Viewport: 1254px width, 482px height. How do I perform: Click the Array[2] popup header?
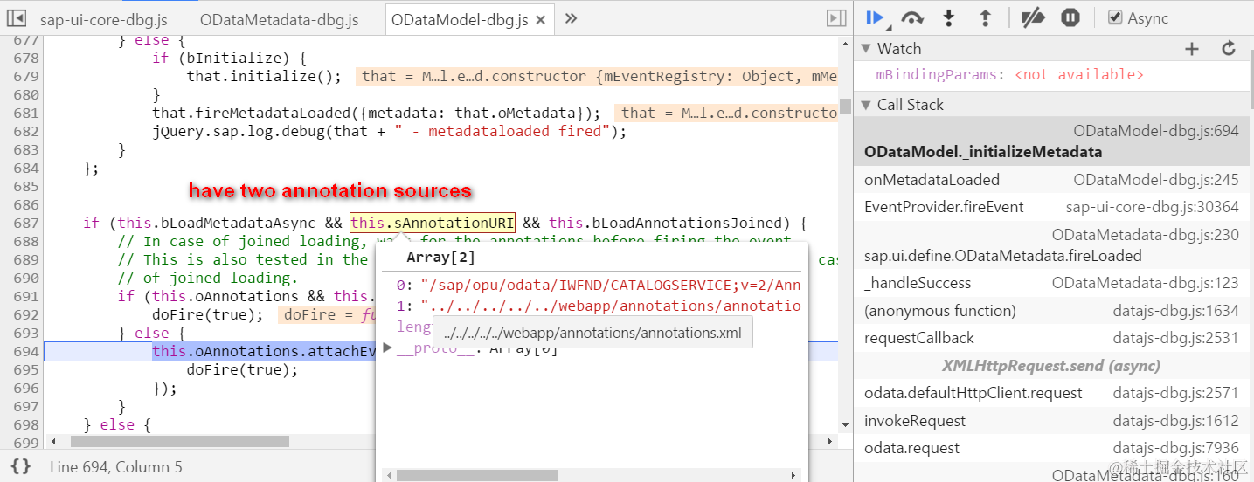click(440, 258)
